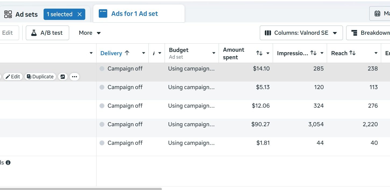
Task: Click the horizontal scrollbar at the bottom
Action: point(81,189)
